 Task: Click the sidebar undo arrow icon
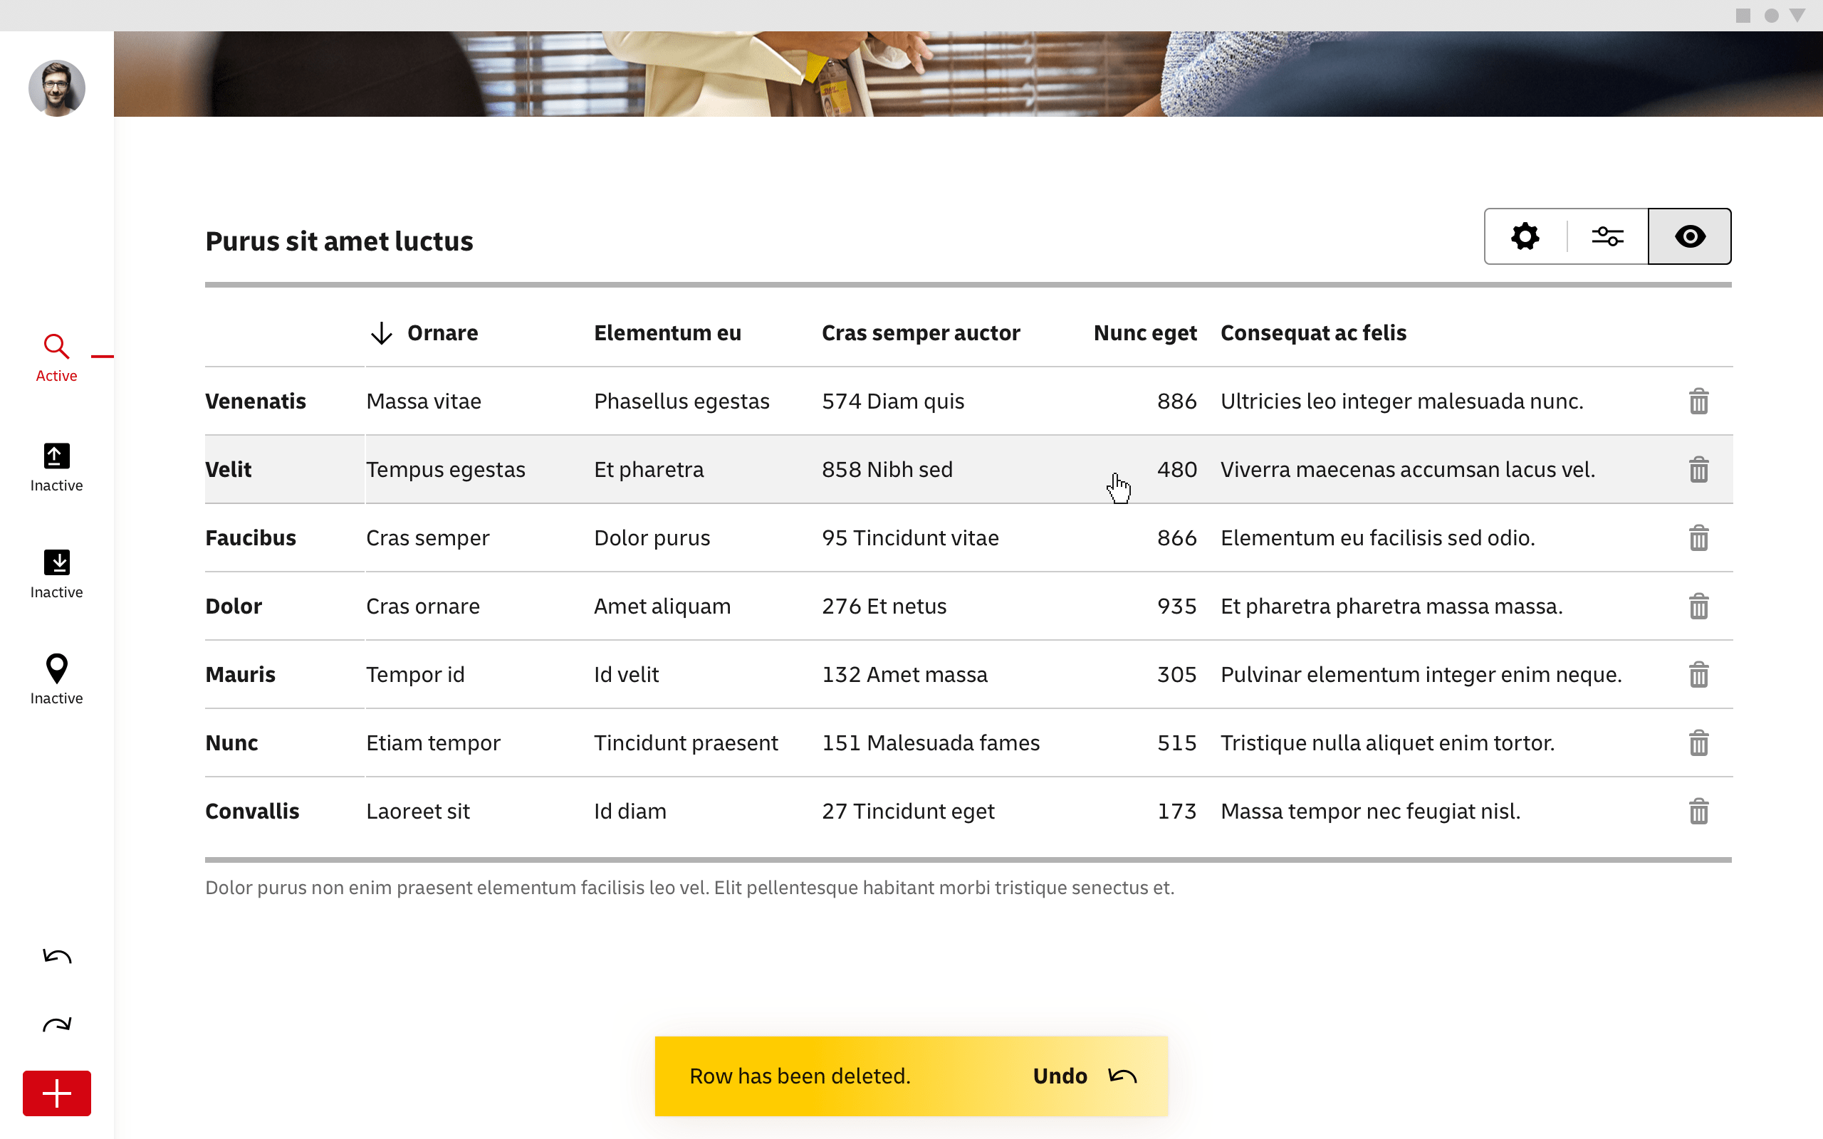point(56,957)
